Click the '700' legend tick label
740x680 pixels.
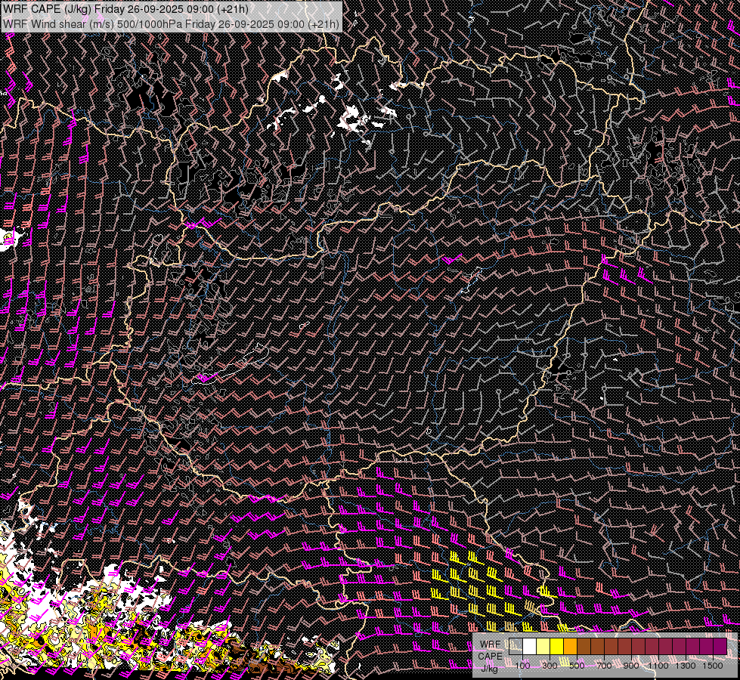605,666
